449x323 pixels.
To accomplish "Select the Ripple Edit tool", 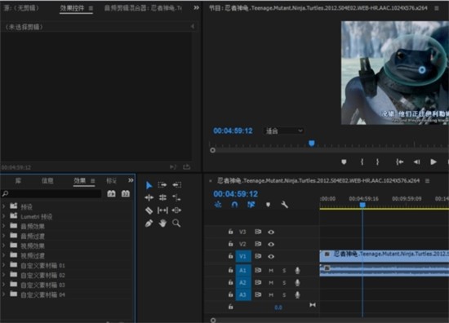I will [x=149, y=197].
